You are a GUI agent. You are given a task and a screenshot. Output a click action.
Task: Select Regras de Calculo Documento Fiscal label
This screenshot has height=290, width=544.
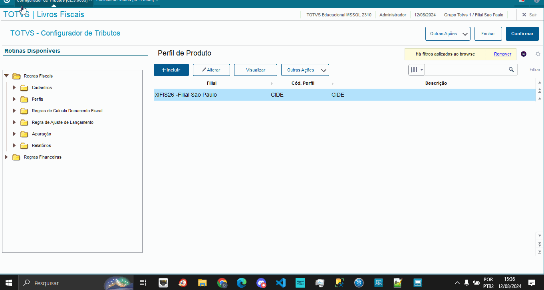pos(67,111)
